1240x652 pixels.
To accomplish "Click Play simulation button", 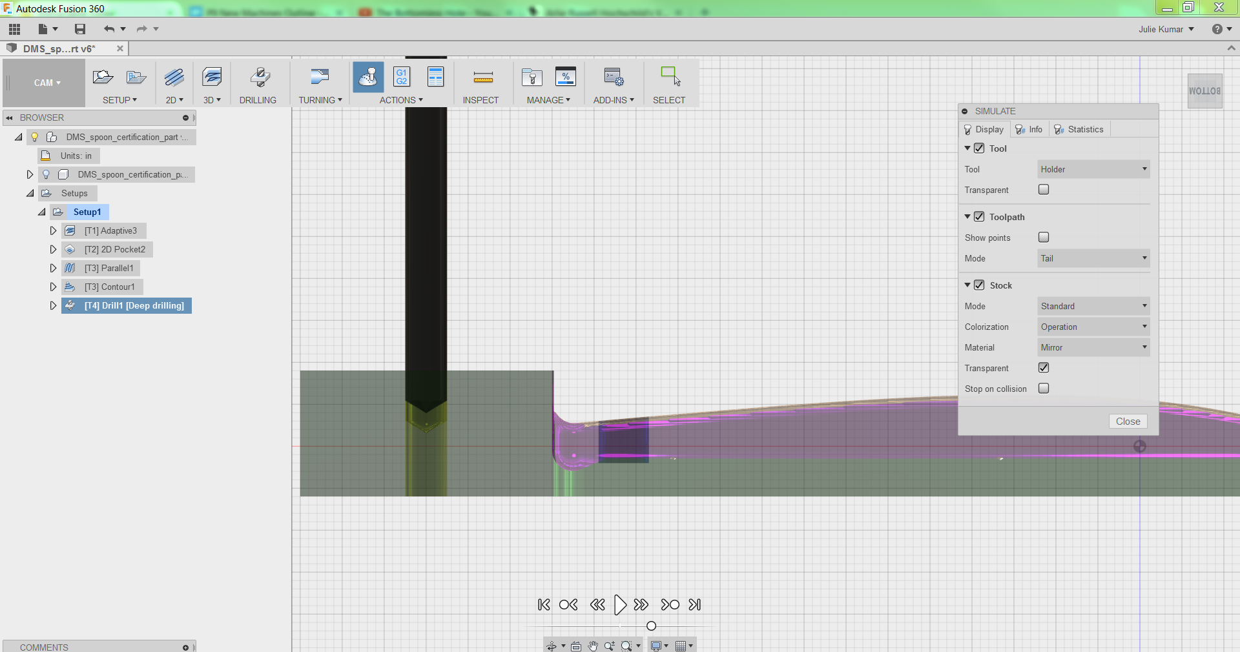I will 620,605.
